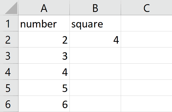Screen dimensions: 172x112
Task: Click empty cell B3 under square
Action: click(95, 56)
